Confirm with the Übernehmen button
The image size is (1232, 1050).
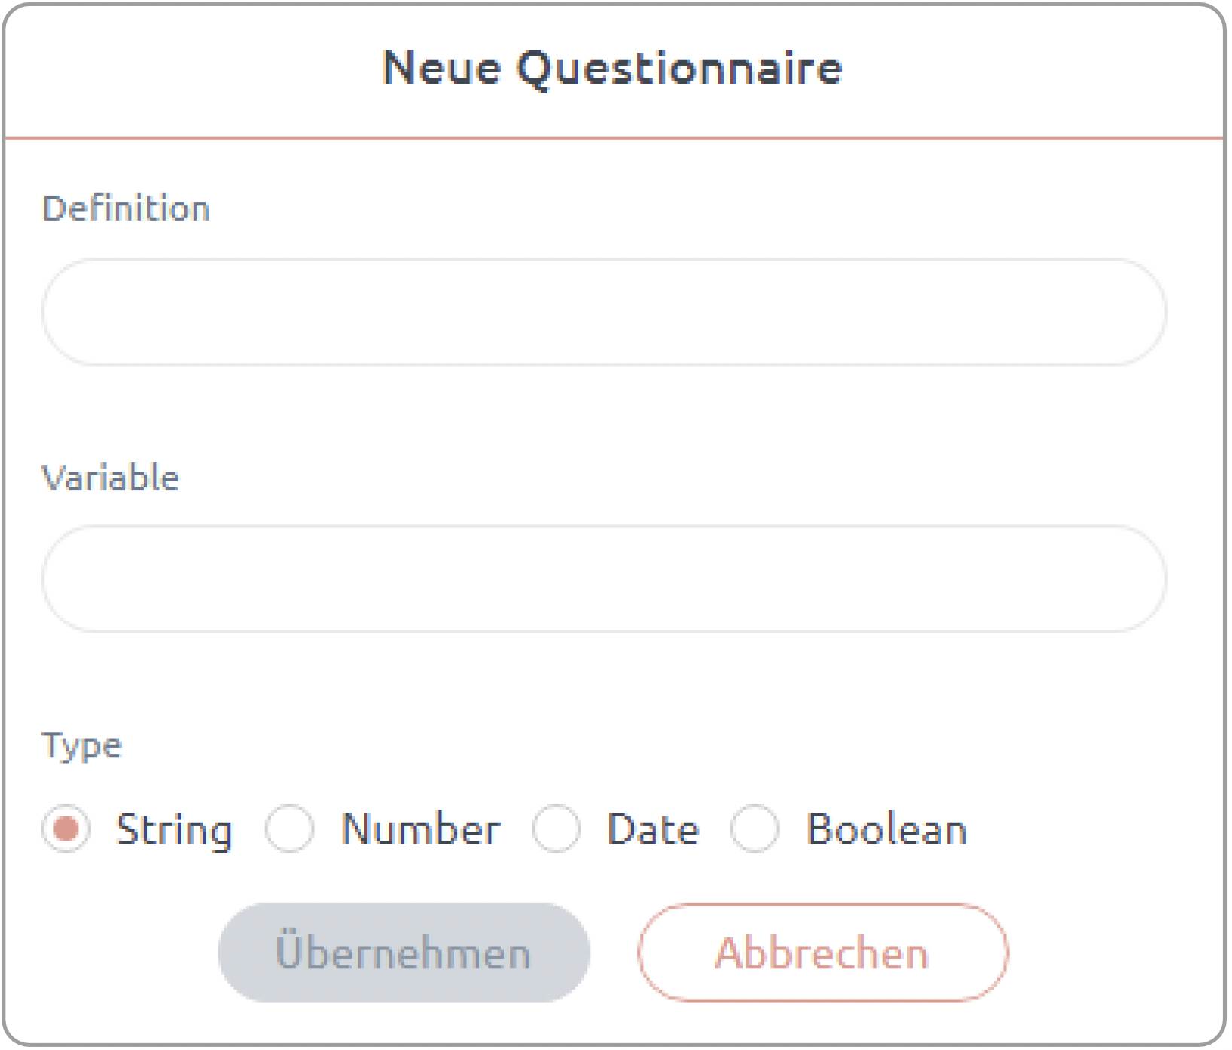point(404,953)
